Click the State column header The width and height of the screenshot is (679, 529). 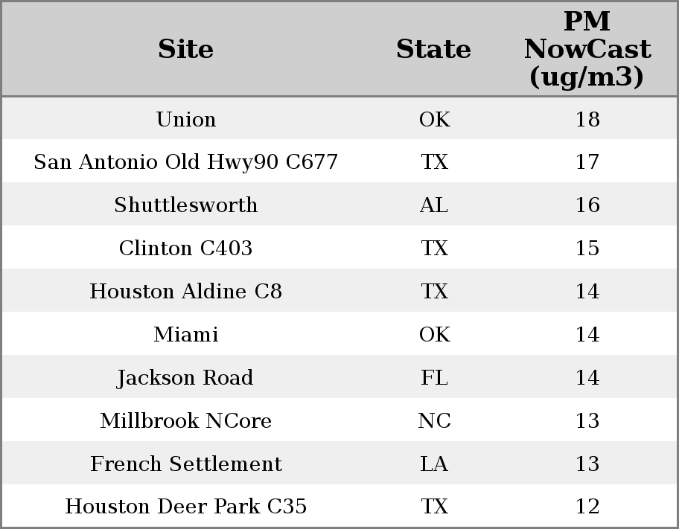pos(433,49)
